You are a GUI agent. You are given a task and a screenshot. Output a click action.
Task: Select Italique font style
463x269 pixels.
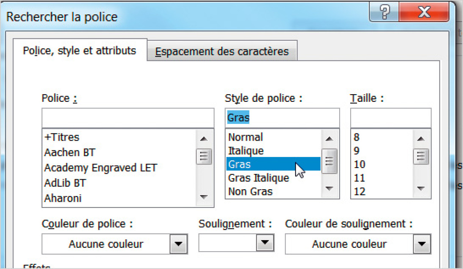click(x=246, y=150)
